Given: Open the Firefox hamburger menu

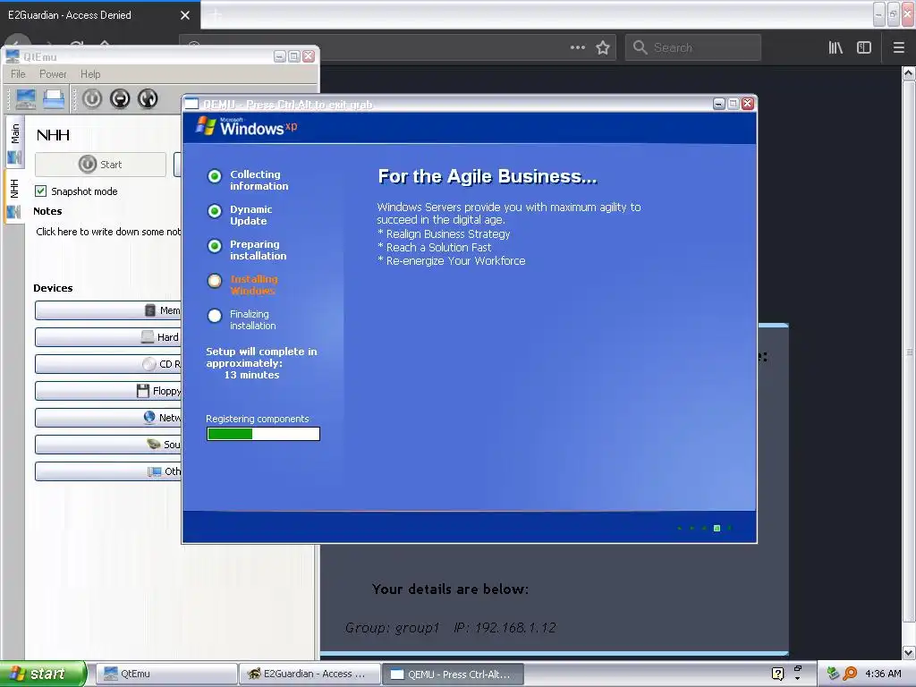Looking at the screenshot, I should point(899,47).
